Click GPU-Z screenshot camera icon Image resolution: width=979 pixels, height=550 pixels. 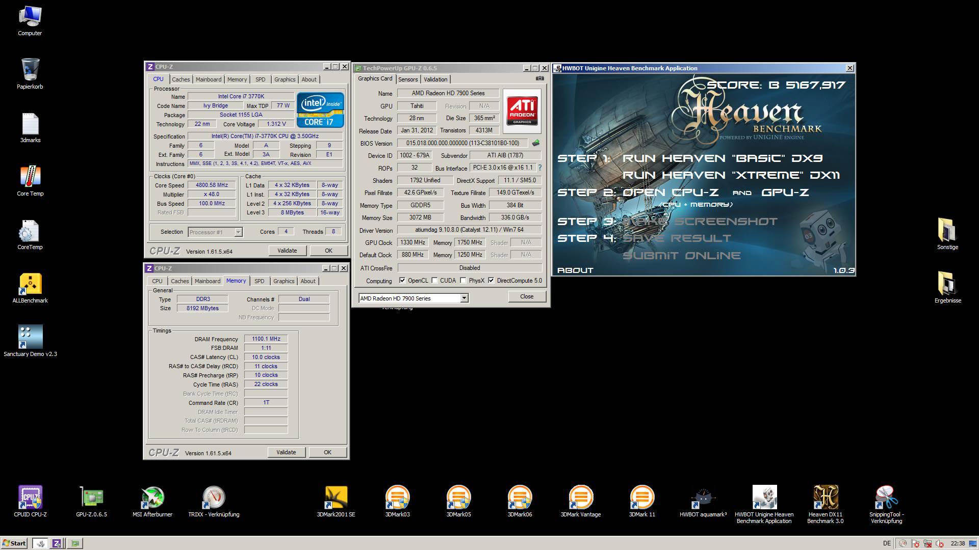click(539, 78)
